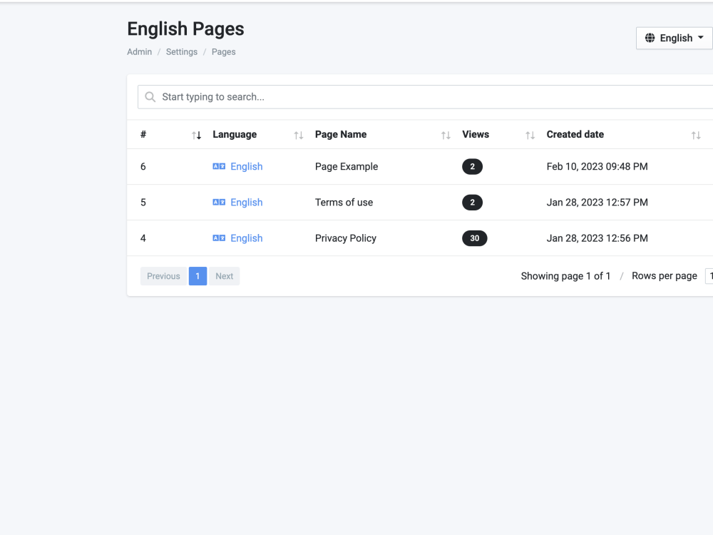Image resolution: width=713 pixels, height=535 pixels.
Task: Click row number 4 cell
Action: pyautogui.click(x=143, y=238)
